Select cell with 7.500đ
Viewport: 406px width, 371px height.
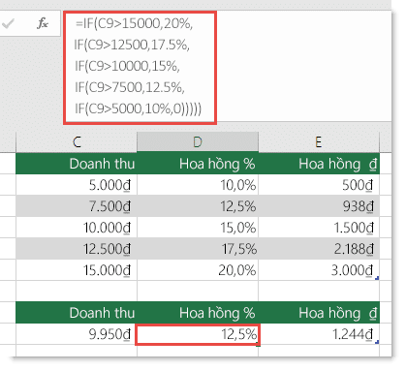coord(77,206)
